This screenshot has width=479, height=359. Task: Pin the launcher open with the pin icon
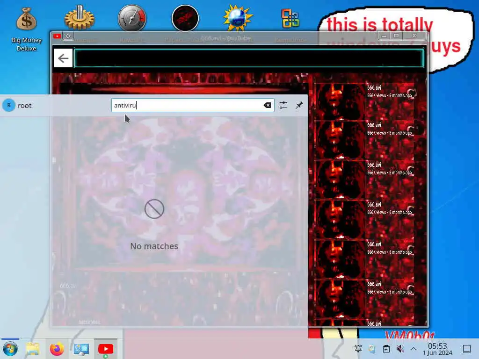point(299,105)
